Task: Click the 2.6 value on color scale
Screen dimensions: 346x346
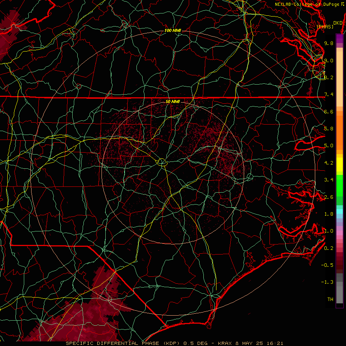Action: click(329, 197)
